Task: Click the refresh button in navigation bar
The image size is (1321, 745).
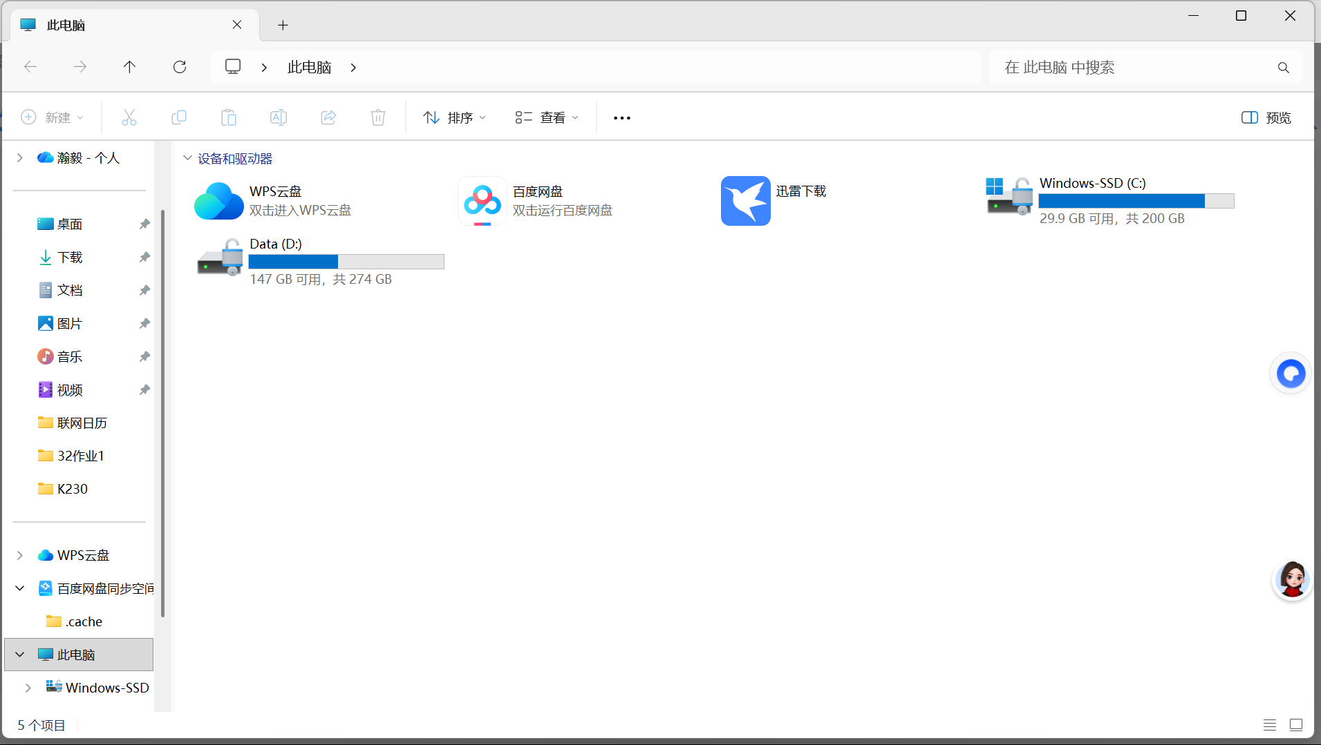Action: pyautogui.click(x=180, y=67)
